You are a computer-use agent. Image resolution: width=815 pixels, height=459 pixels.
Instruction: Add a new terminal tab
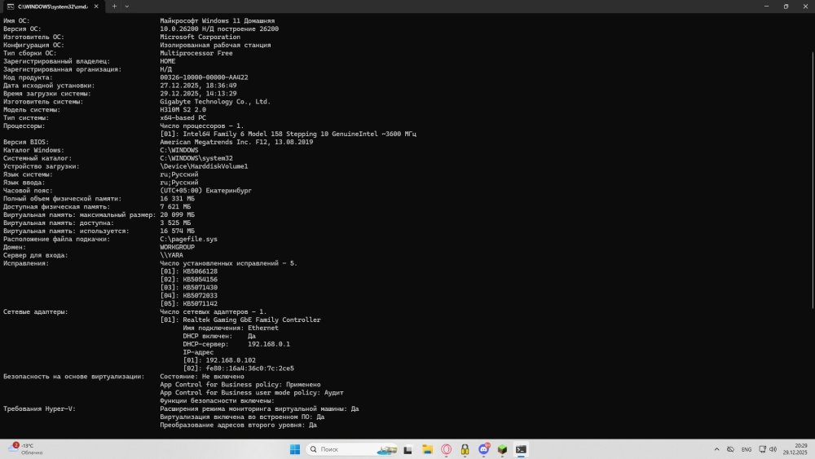pos(114,7)
